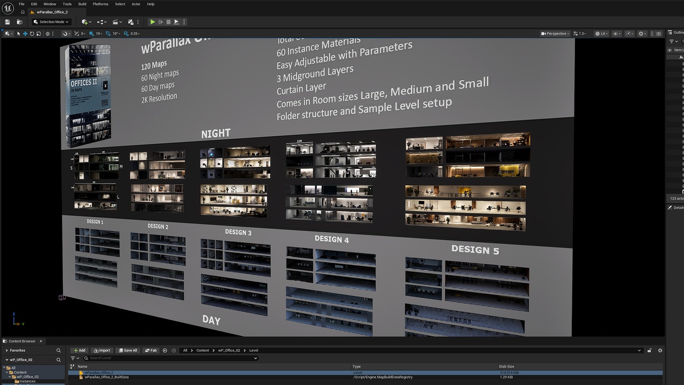Open Content Browser settings gear icon

(660, 350)
